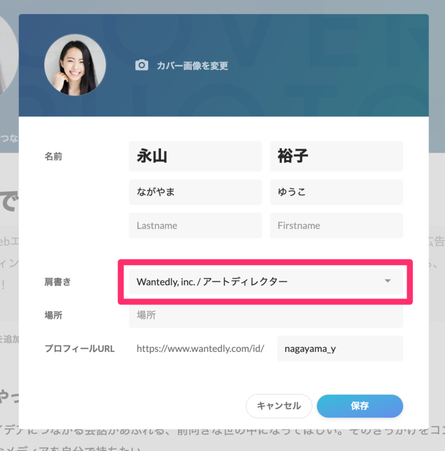Click the Lastname romanized input field

[196, 225]
